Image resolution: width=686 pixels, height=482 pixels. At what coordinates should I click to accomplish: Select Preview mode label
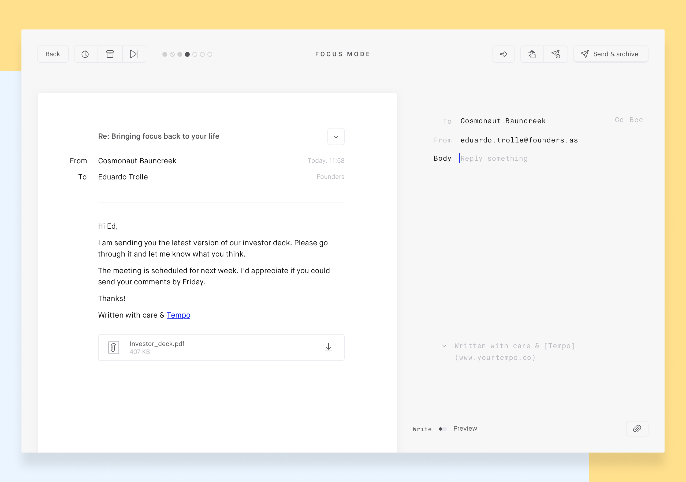(465, 428)
